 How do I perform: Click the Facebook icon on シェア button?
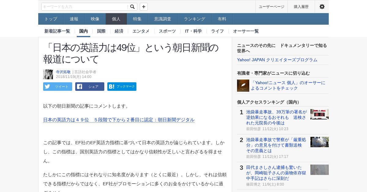click(x=80, y=87)
